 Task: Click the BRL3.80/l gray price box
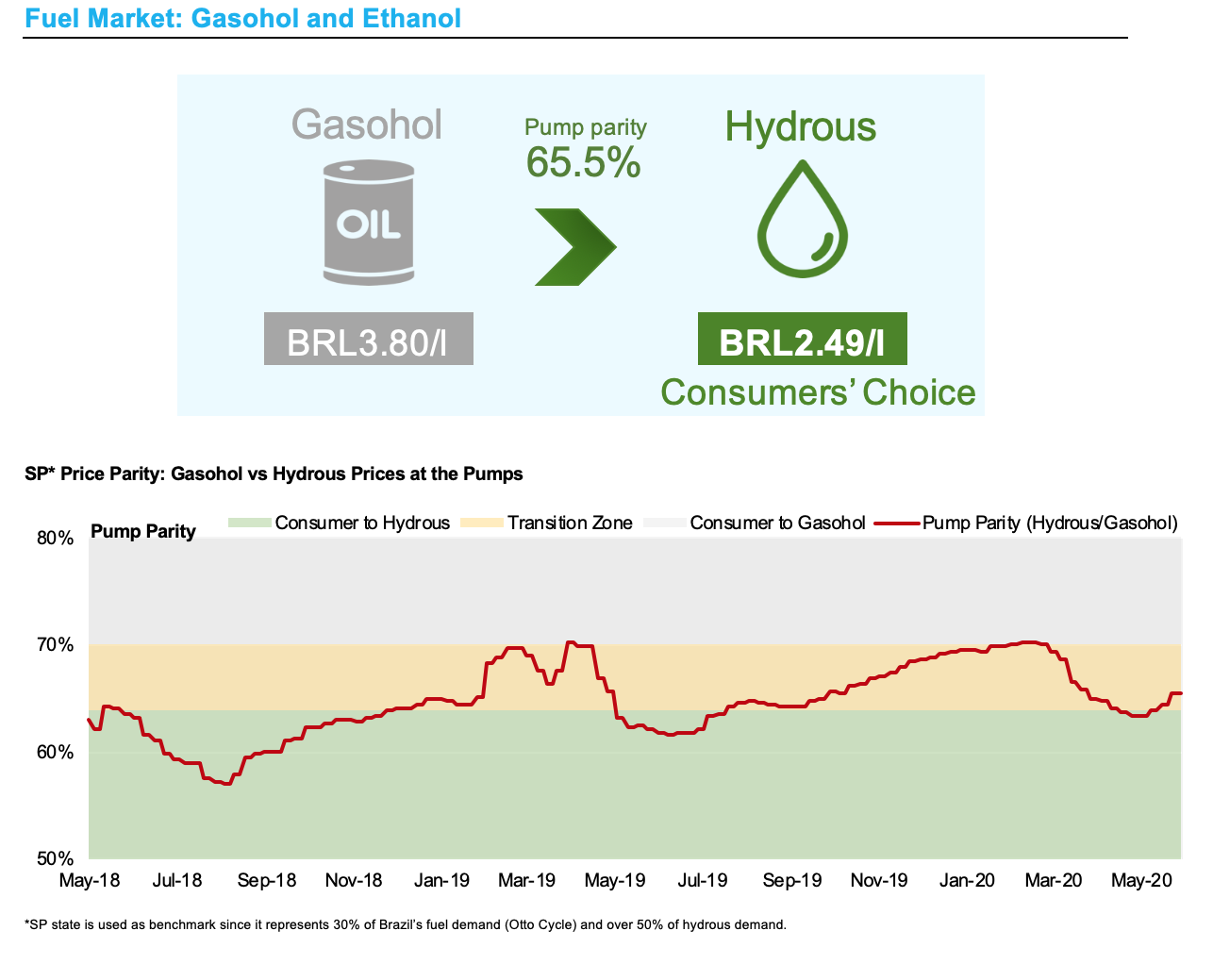click(x=368, y=339)
